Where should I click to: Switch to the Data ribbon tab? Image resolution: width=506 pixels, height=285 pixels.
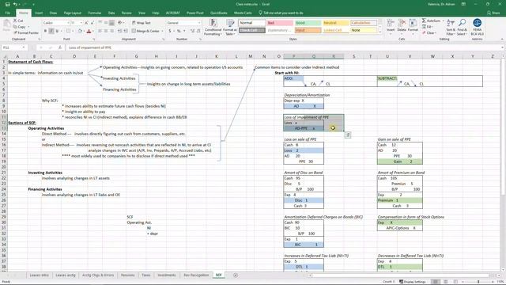(x=111, y=13)
